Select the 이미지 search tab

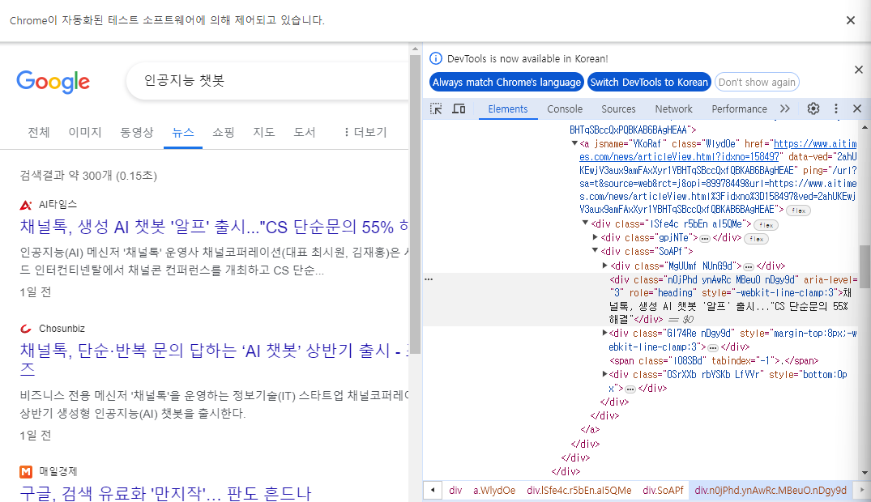[85, 132]
